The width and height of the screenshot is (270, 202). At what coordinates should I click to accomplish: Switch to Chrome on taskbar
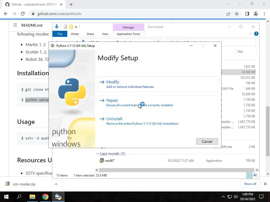[x=45, y=197]
